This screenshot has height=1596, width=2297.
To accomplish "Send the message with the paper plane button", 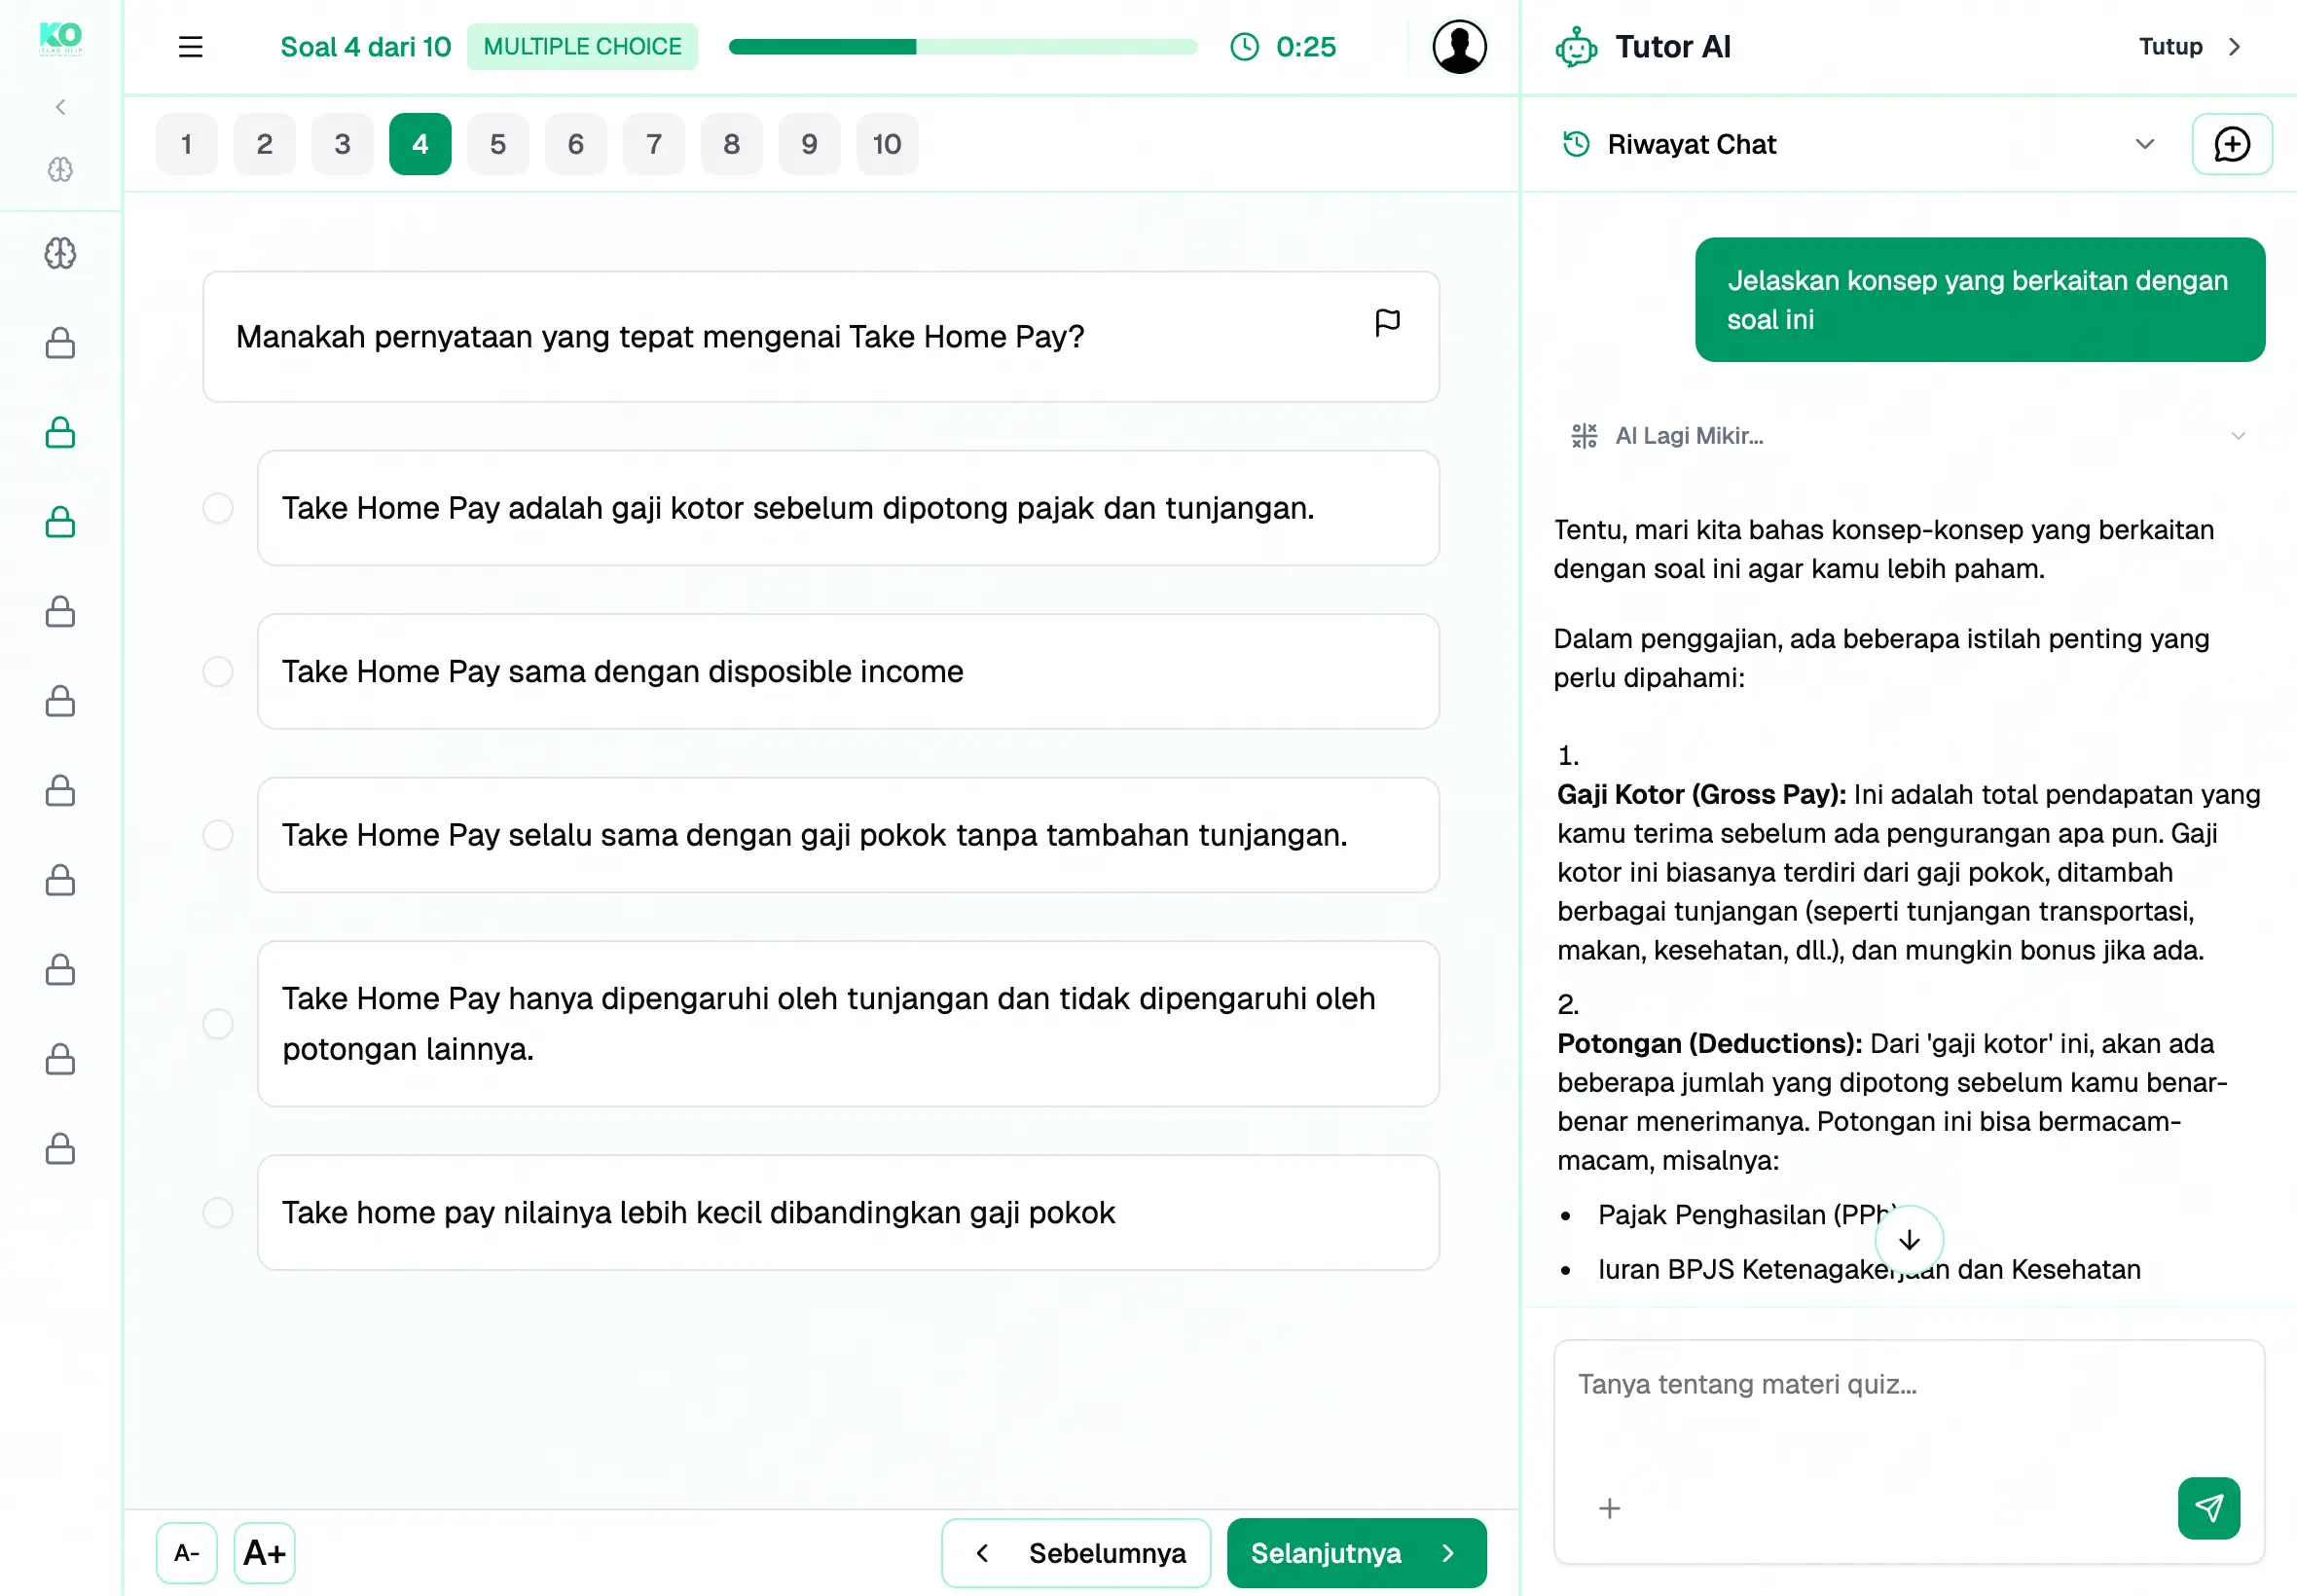I will tap(2208, 1507).
